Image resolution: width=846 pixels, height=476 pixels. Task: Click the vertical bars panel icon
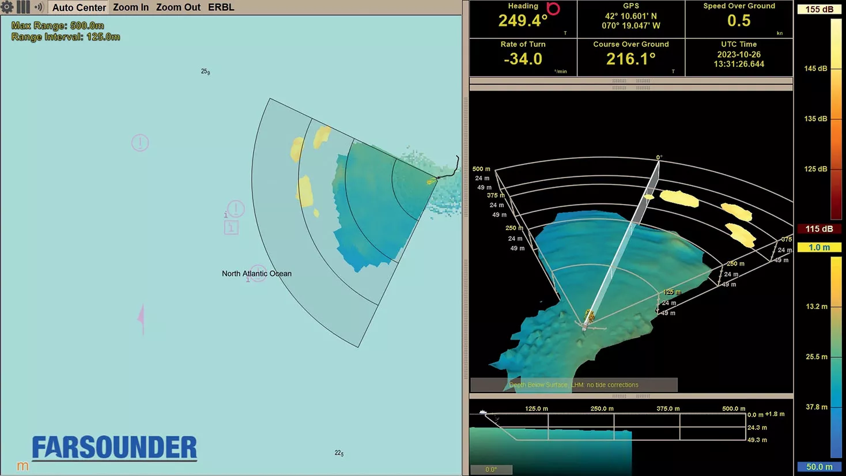[x=23, y=7]
